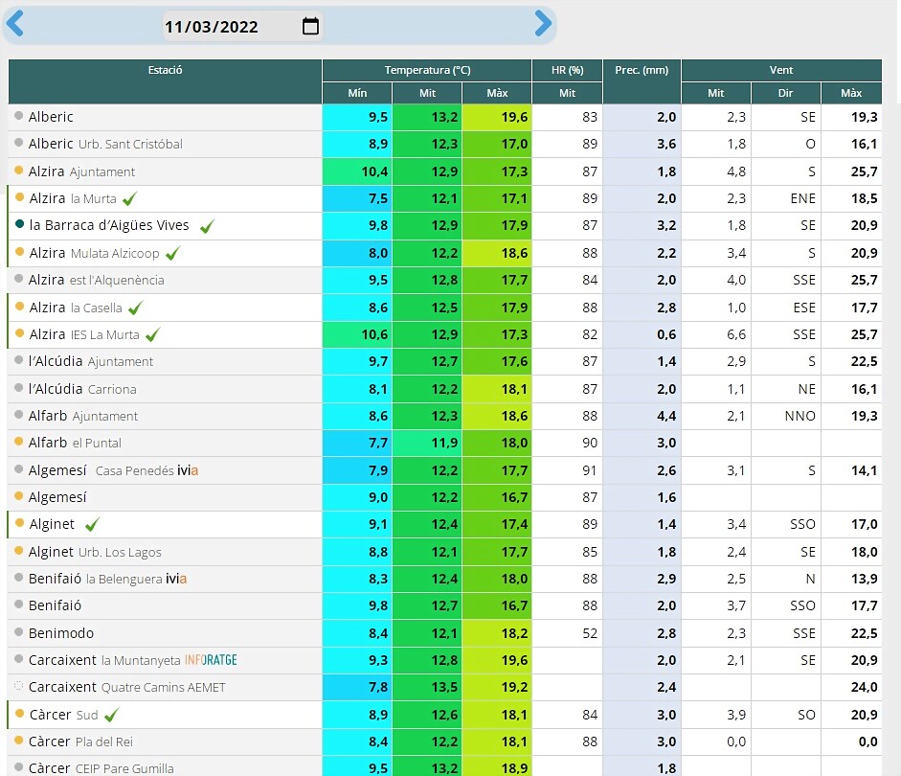Click ivia logo in Algemesí Casa Penedés row
This screenshot has width=901, height=776.
point(188,470)
